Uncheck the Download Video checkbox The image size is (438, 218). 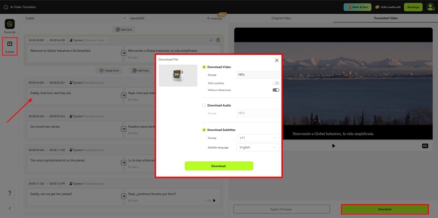204,67
